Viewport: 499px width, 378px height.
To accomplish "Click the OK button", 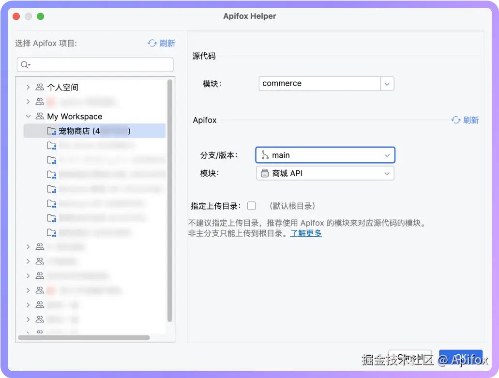I will (x=460, y=357).
